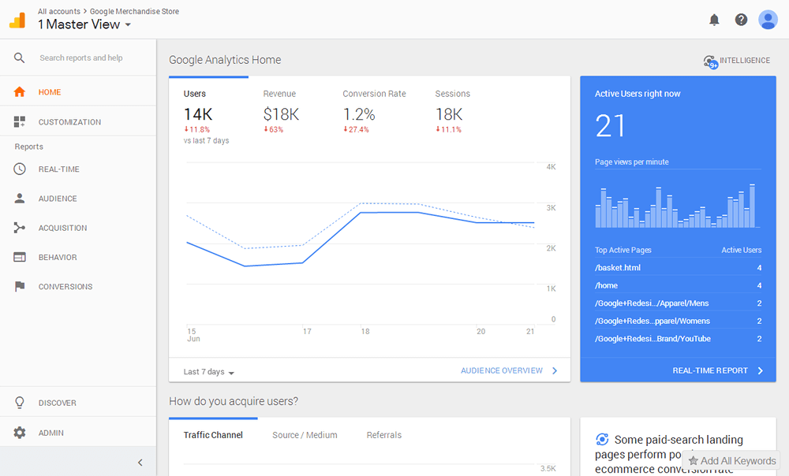Open notifications bell
This screenshot has width=789, height=476.
(714, 20)
